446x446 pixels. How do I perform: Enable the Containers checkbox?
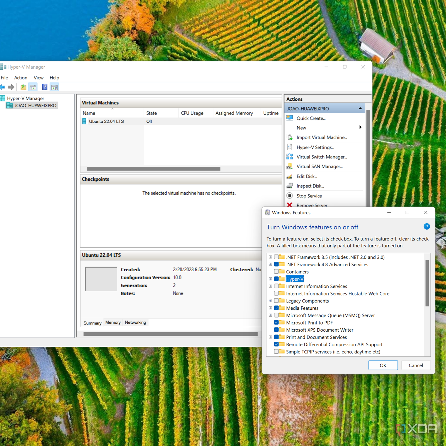click(x=276, y=272)
